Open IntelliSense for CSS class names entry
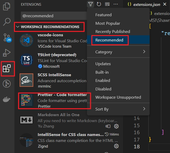This screenshot has height=153, width=170. [x=69, y=140]
